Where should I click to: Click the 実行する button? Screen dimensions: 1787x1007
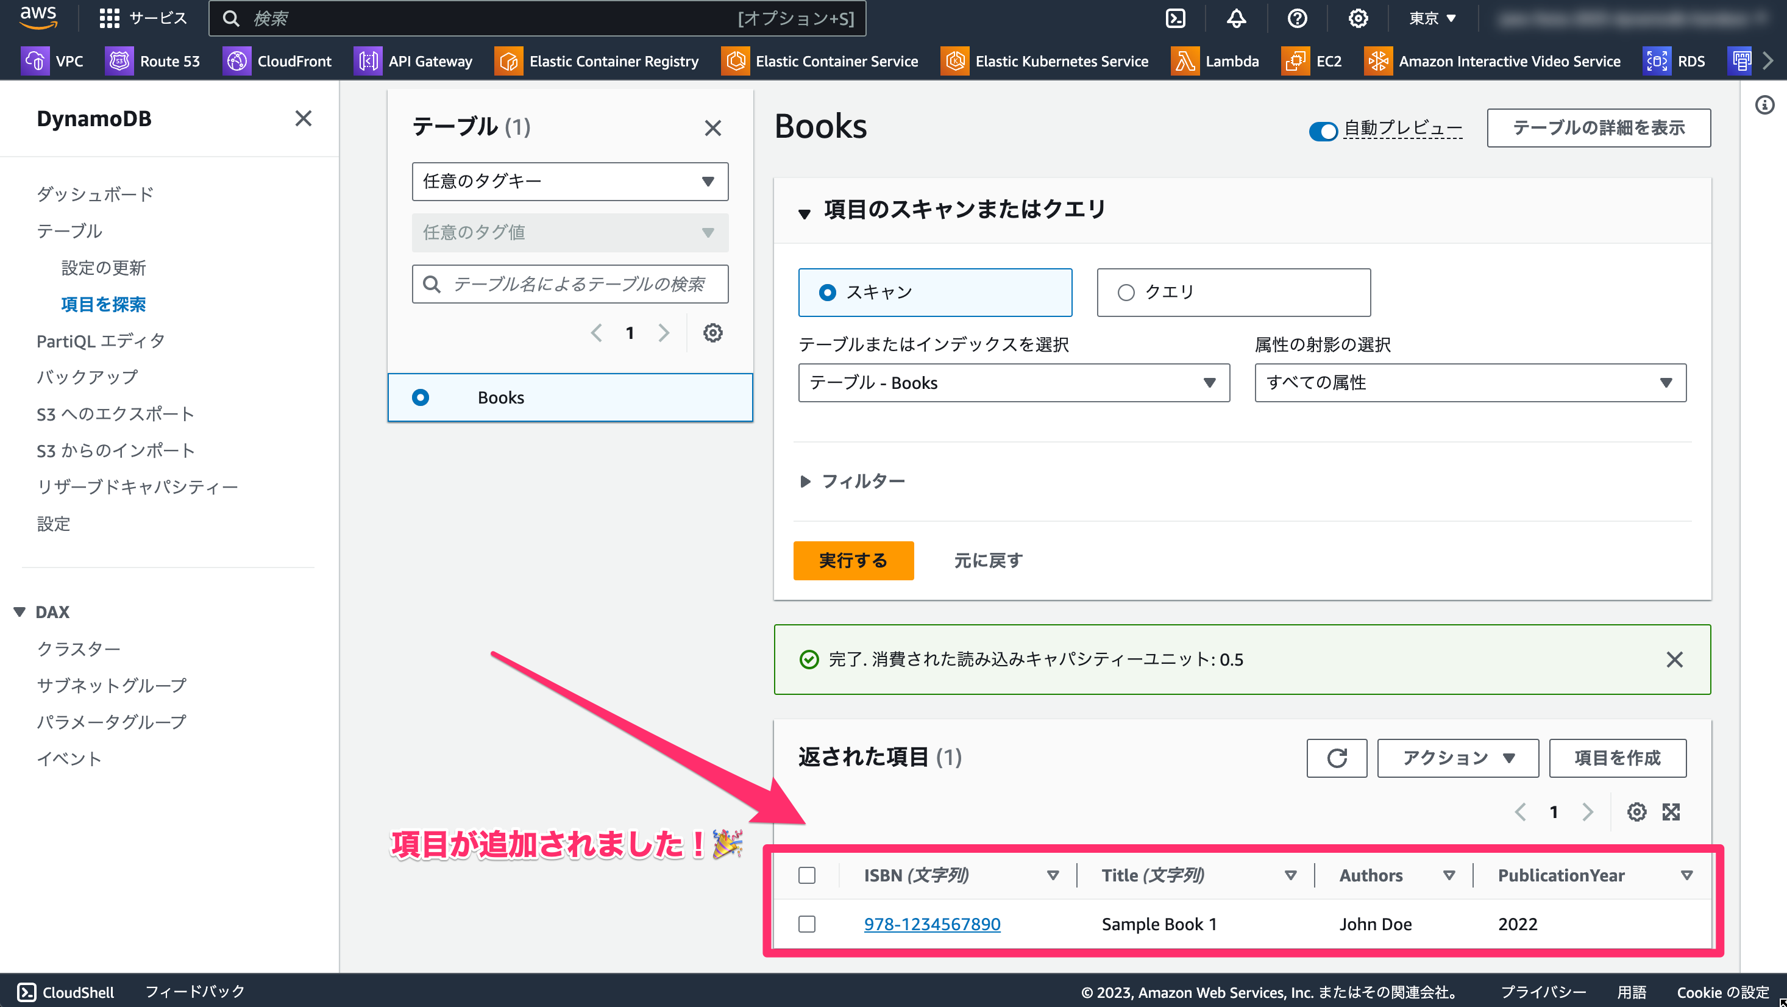853,561
